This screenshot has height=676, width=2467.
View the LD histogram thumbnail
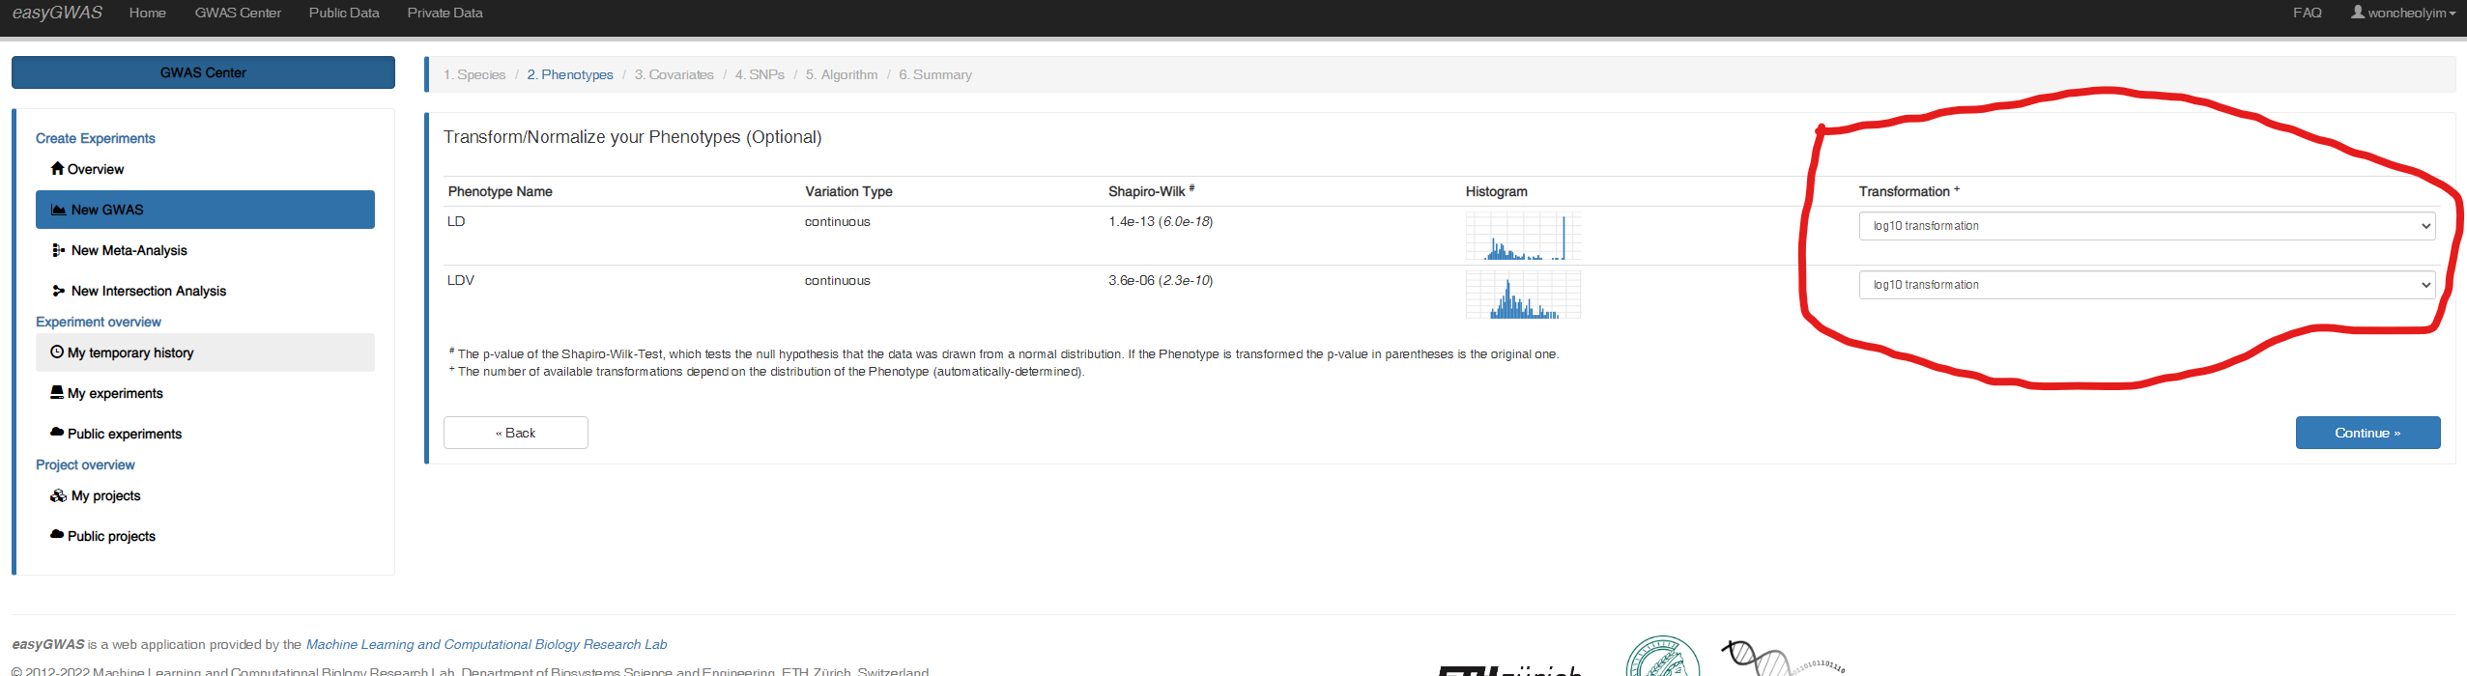[x=1523, y=236]
